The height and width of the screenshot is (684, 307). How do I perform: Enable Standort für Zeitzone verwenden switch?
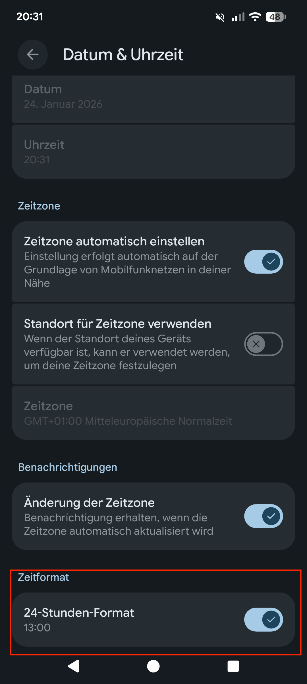(263, 344)
